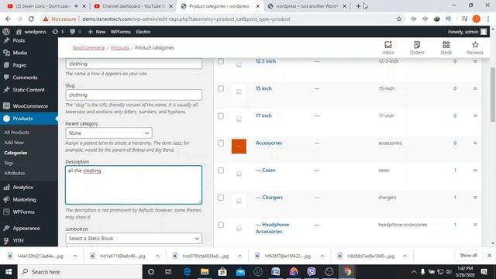Image resolution: width=496 pixels, height=279 pixels.
Task: Expand options for Hcd078fcfa8634a6 jpg download
Action: [239, 256]
